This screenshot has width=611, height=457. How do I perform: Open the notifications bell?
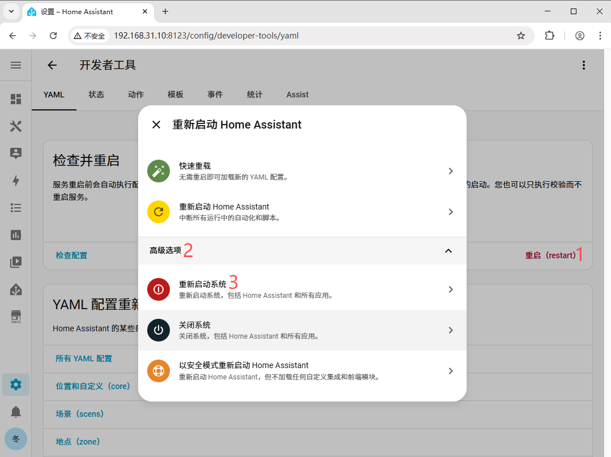(x=16, y=412)
